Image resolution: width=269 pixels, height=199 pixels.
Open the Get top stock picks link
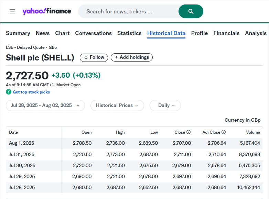(x=31, y=92)
